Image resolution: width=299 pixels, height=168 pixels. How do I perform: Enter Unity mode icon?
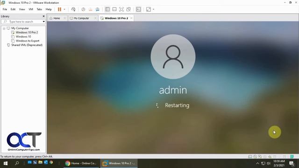(x=128, y=9)
